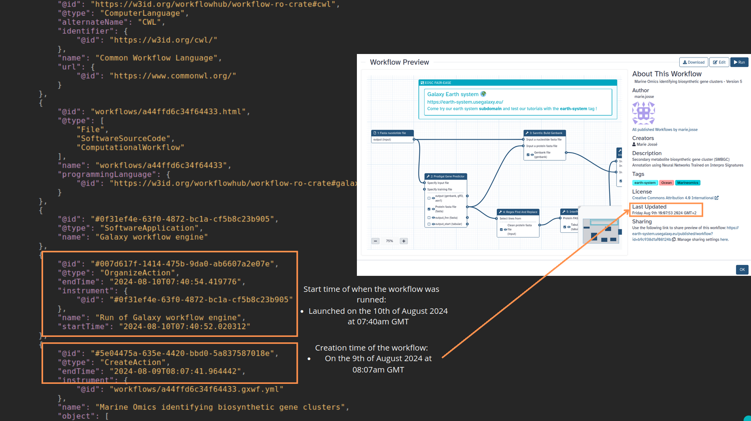This screenshot has height=421, width=751.
Task: Toggle Protein fasta file (fasta) checkbox
Action: 429,209
